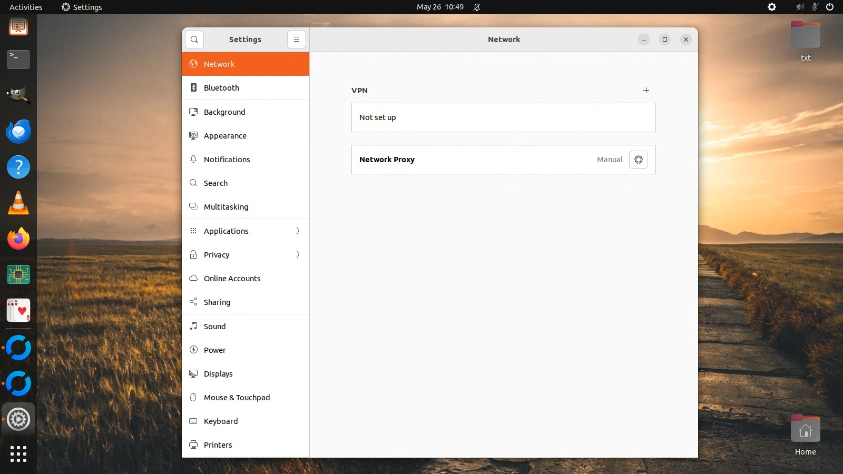Open Thunderbird mail from the dock

18,132
